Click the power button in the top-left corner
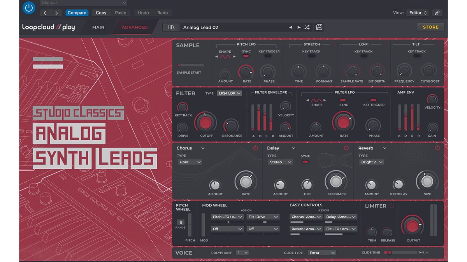This screenshot has width=467, height=262. (29, 7)
